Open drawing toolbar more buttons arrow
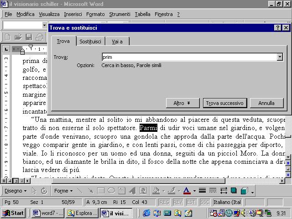The width and height of the screenshot is (292, 219). tap(252, 193)
